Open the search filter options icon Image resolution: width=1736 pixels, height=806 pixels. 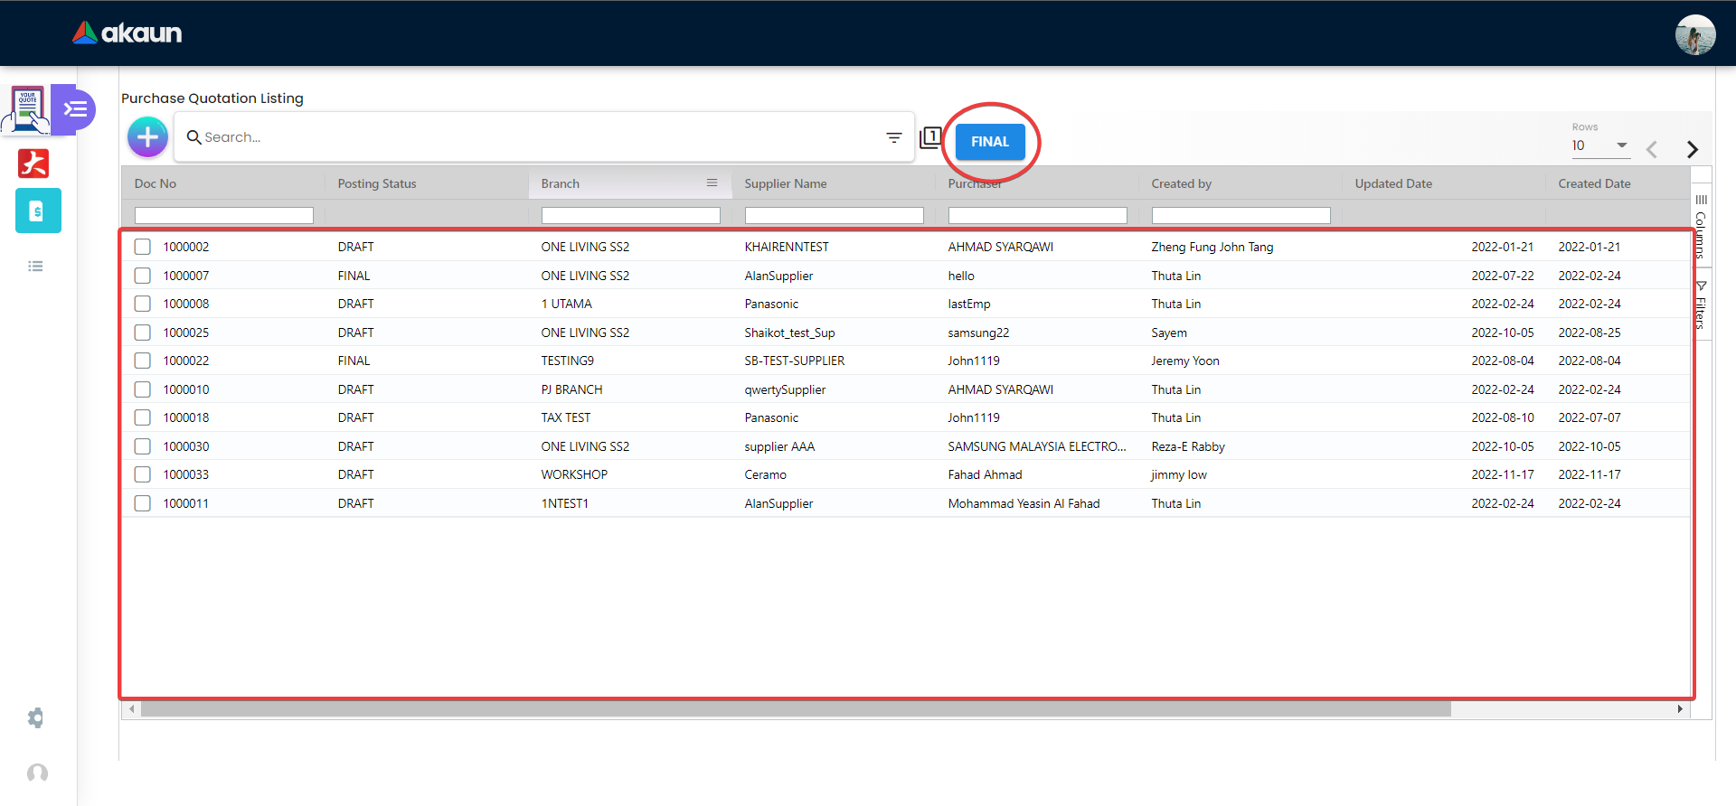[x=893, y=137]
